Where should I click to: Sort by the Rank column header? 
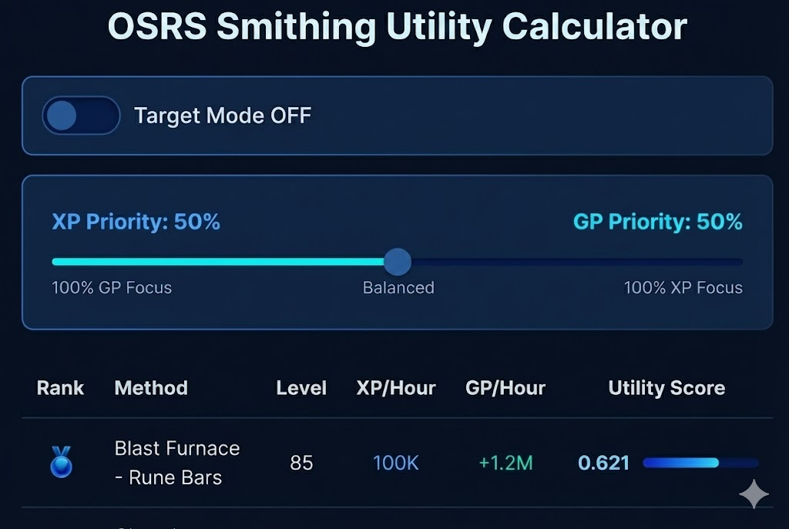pos(59,388)
